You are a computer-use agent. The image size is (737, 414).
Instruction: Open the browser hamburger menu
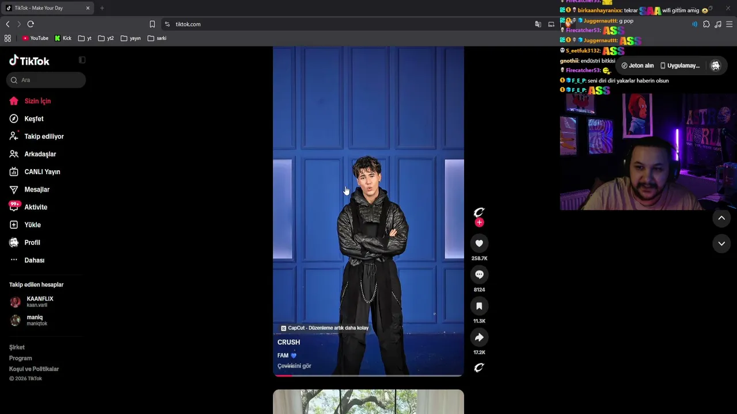(x=730, y=24)
